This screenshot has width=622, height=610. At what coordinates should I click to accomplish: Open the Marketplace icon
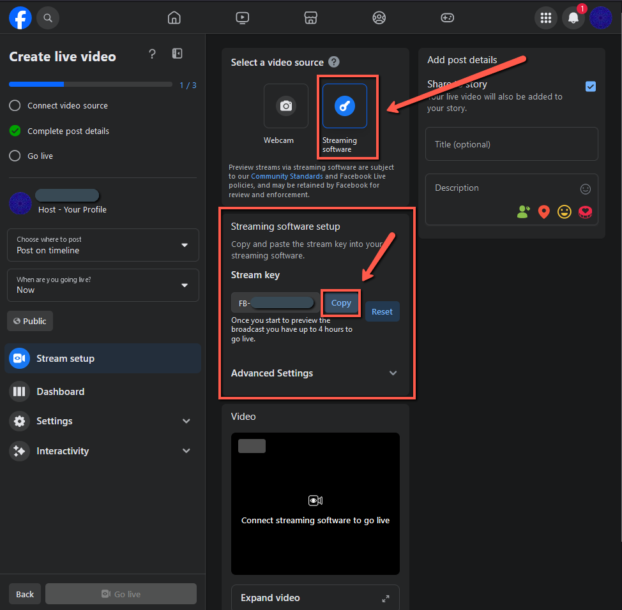tap(310, 18)
